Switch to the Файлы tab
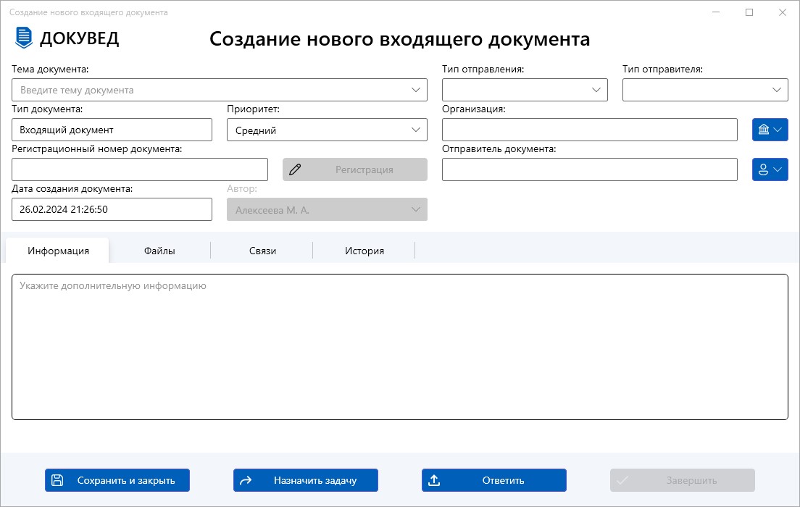The height and width of the screenshot is (507, 800). [x=159, y=250]
